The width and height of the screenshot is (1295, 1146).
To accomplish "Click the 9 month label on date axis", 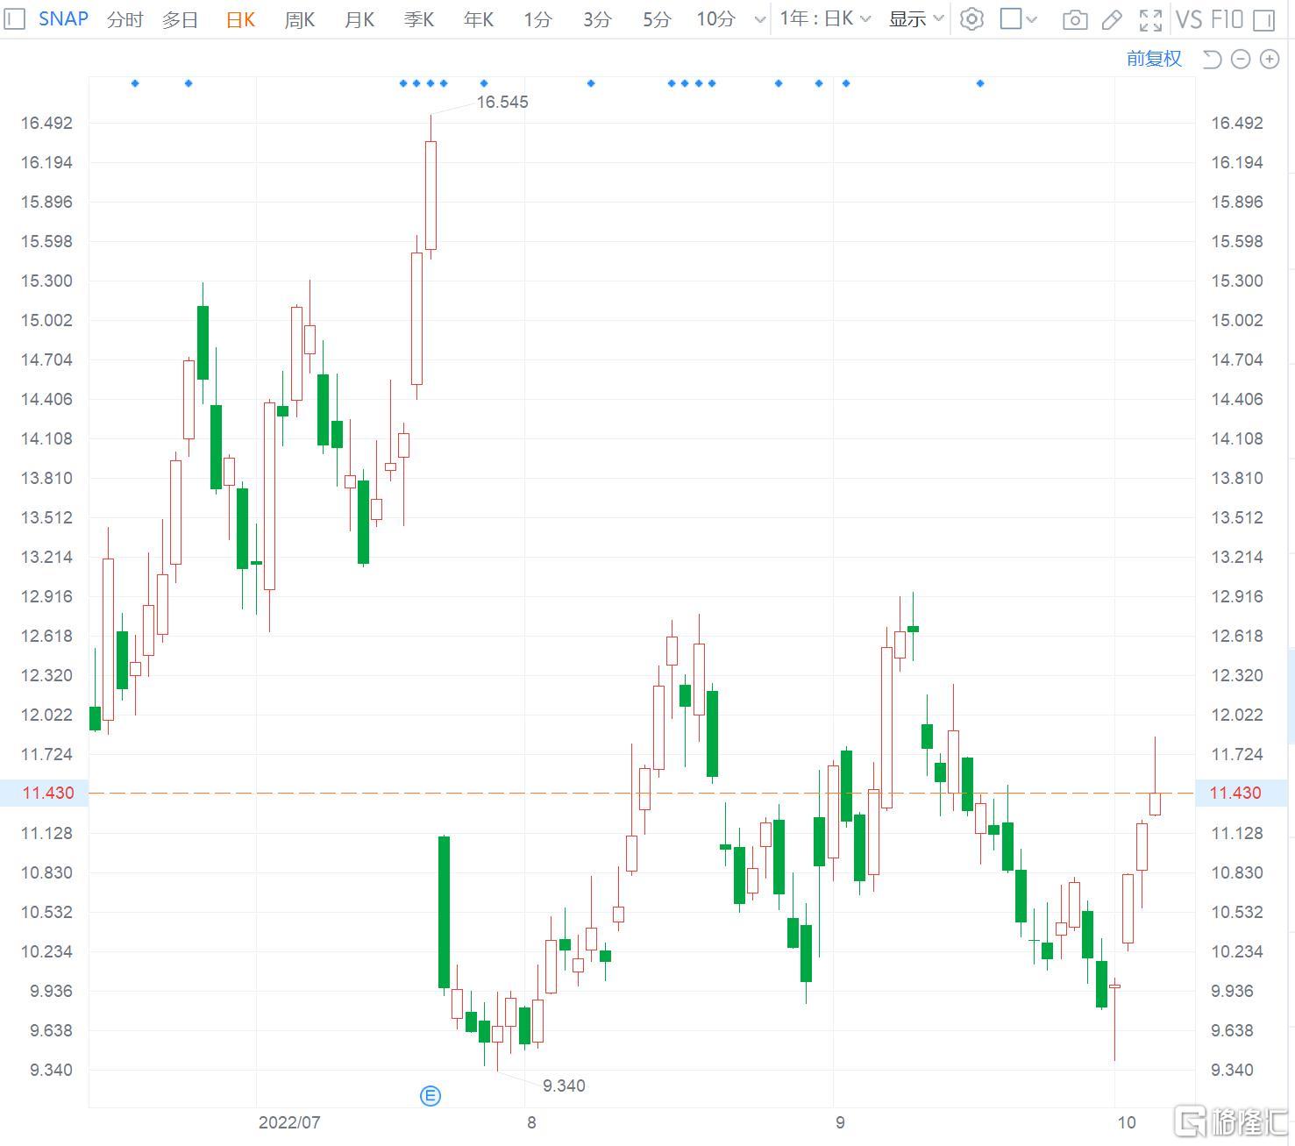I will coord(840,1122).
